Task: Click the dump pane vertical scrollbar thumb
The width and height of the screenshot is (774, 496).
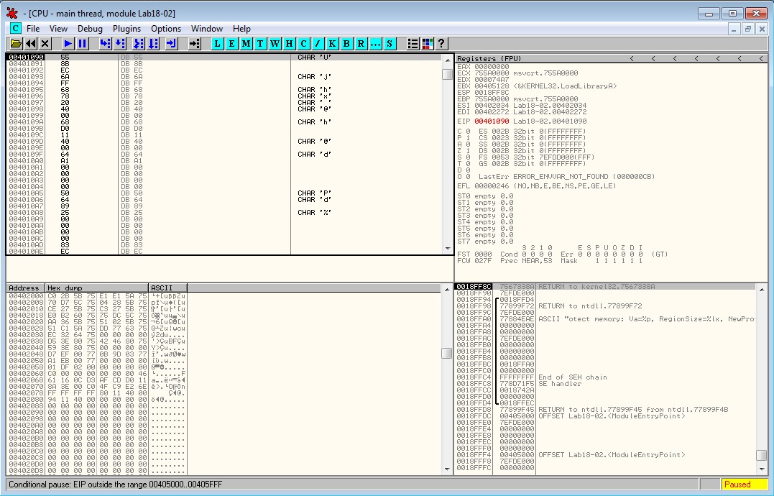Action: [x=446, y=354]
